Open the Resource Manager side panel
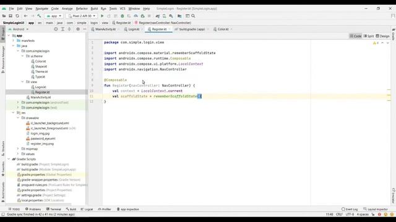Image resolution: width=396 pixels, height=222 pixels. coord(2,59)
